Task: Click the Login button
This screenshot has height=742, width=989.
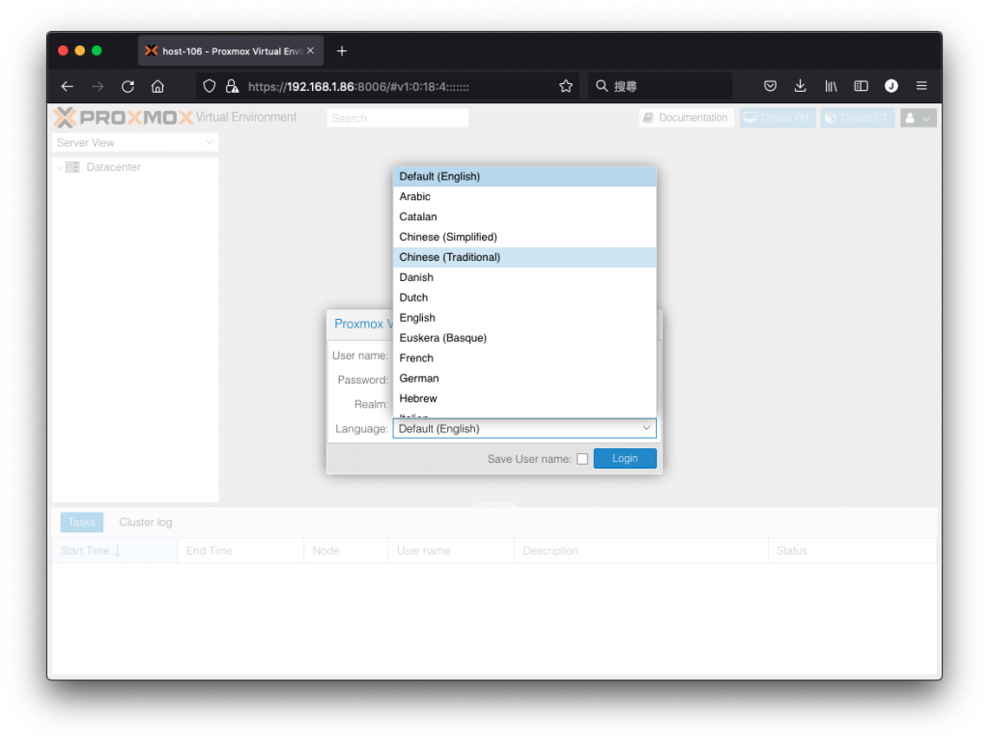Action: pos(625,459)
